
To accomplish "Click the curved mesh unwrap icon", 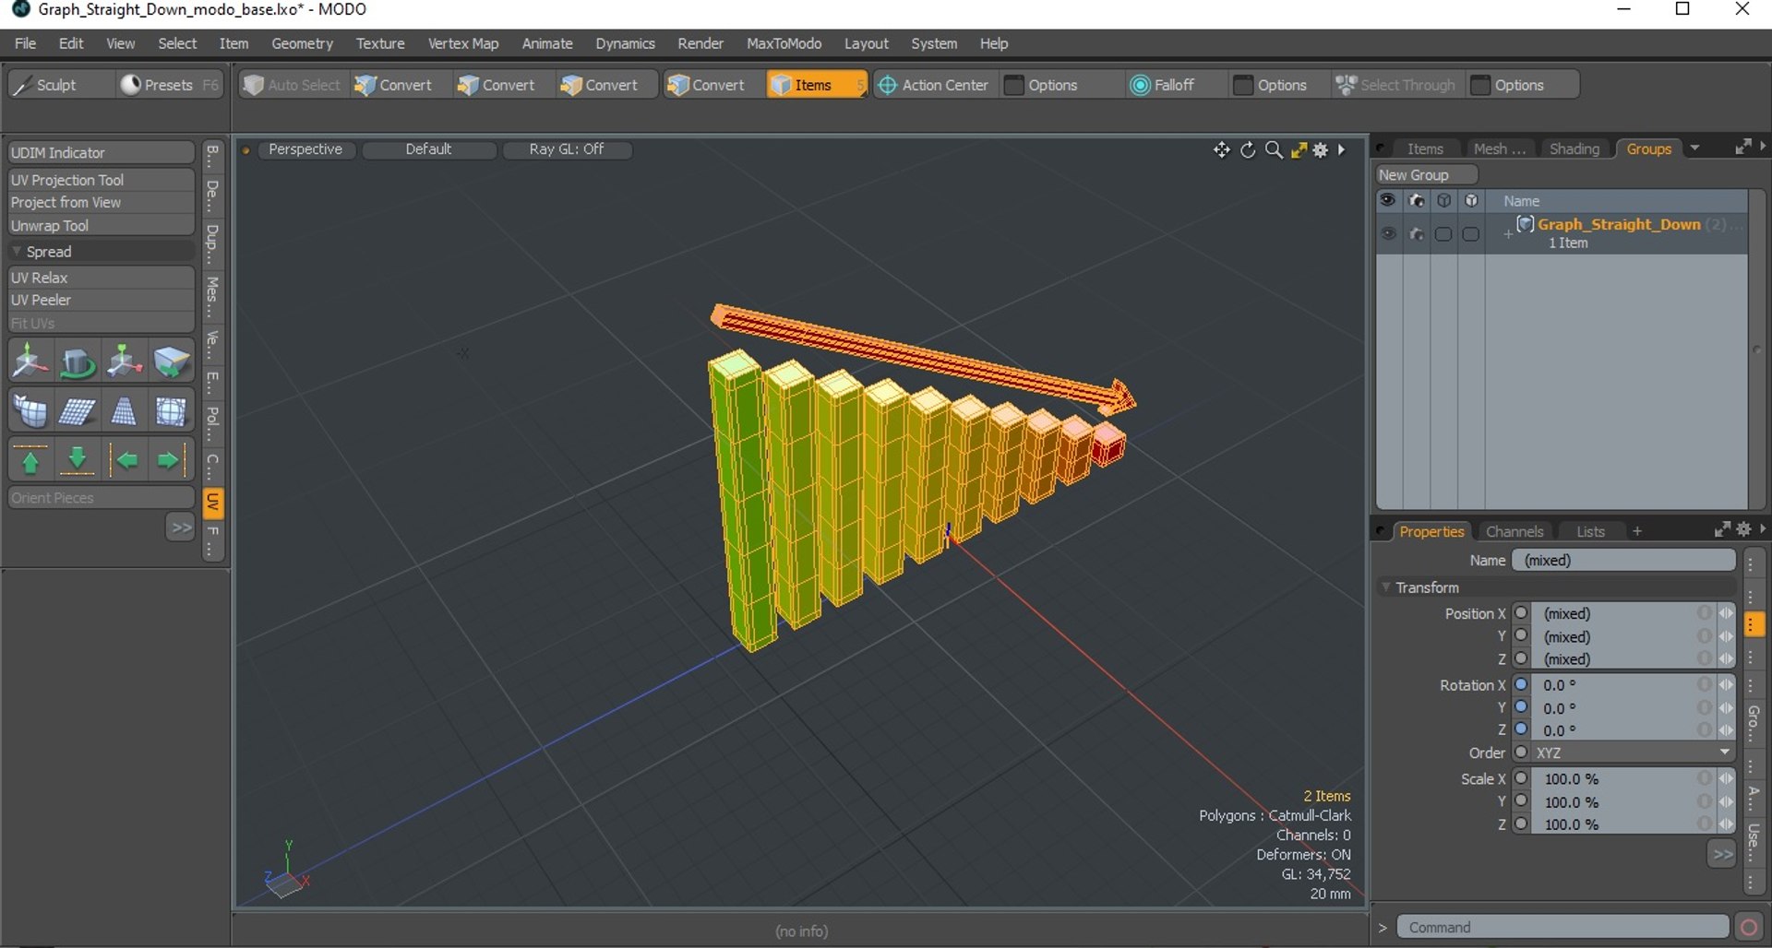I will coord(30,411).
